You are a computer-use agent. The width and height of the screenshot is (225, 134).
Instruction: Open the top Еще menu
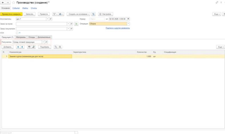[217, 14]
